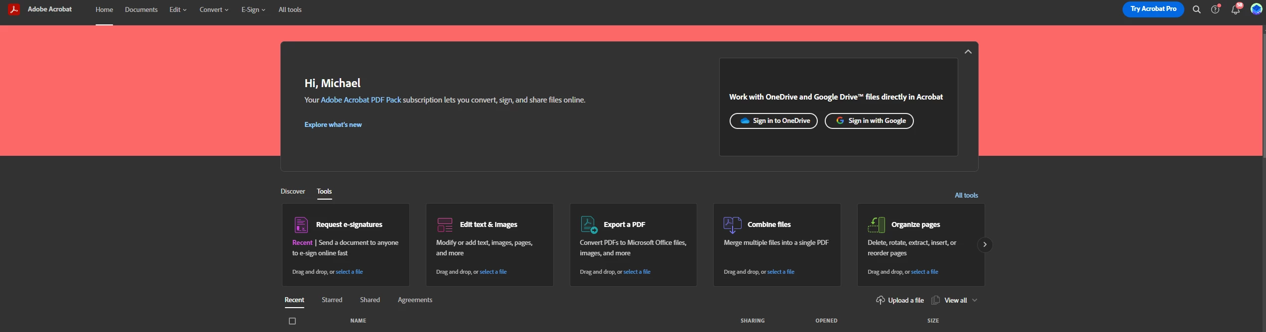Sort by the NAME column header
Viewport: 1266px width, 332px height.
tap(358, 321)
